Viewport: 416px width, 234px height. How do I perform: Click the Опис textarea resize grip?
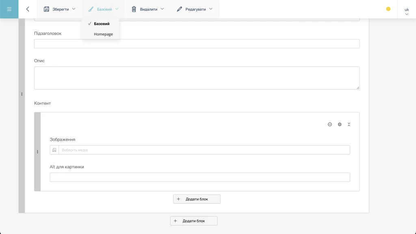coord(358,88)
